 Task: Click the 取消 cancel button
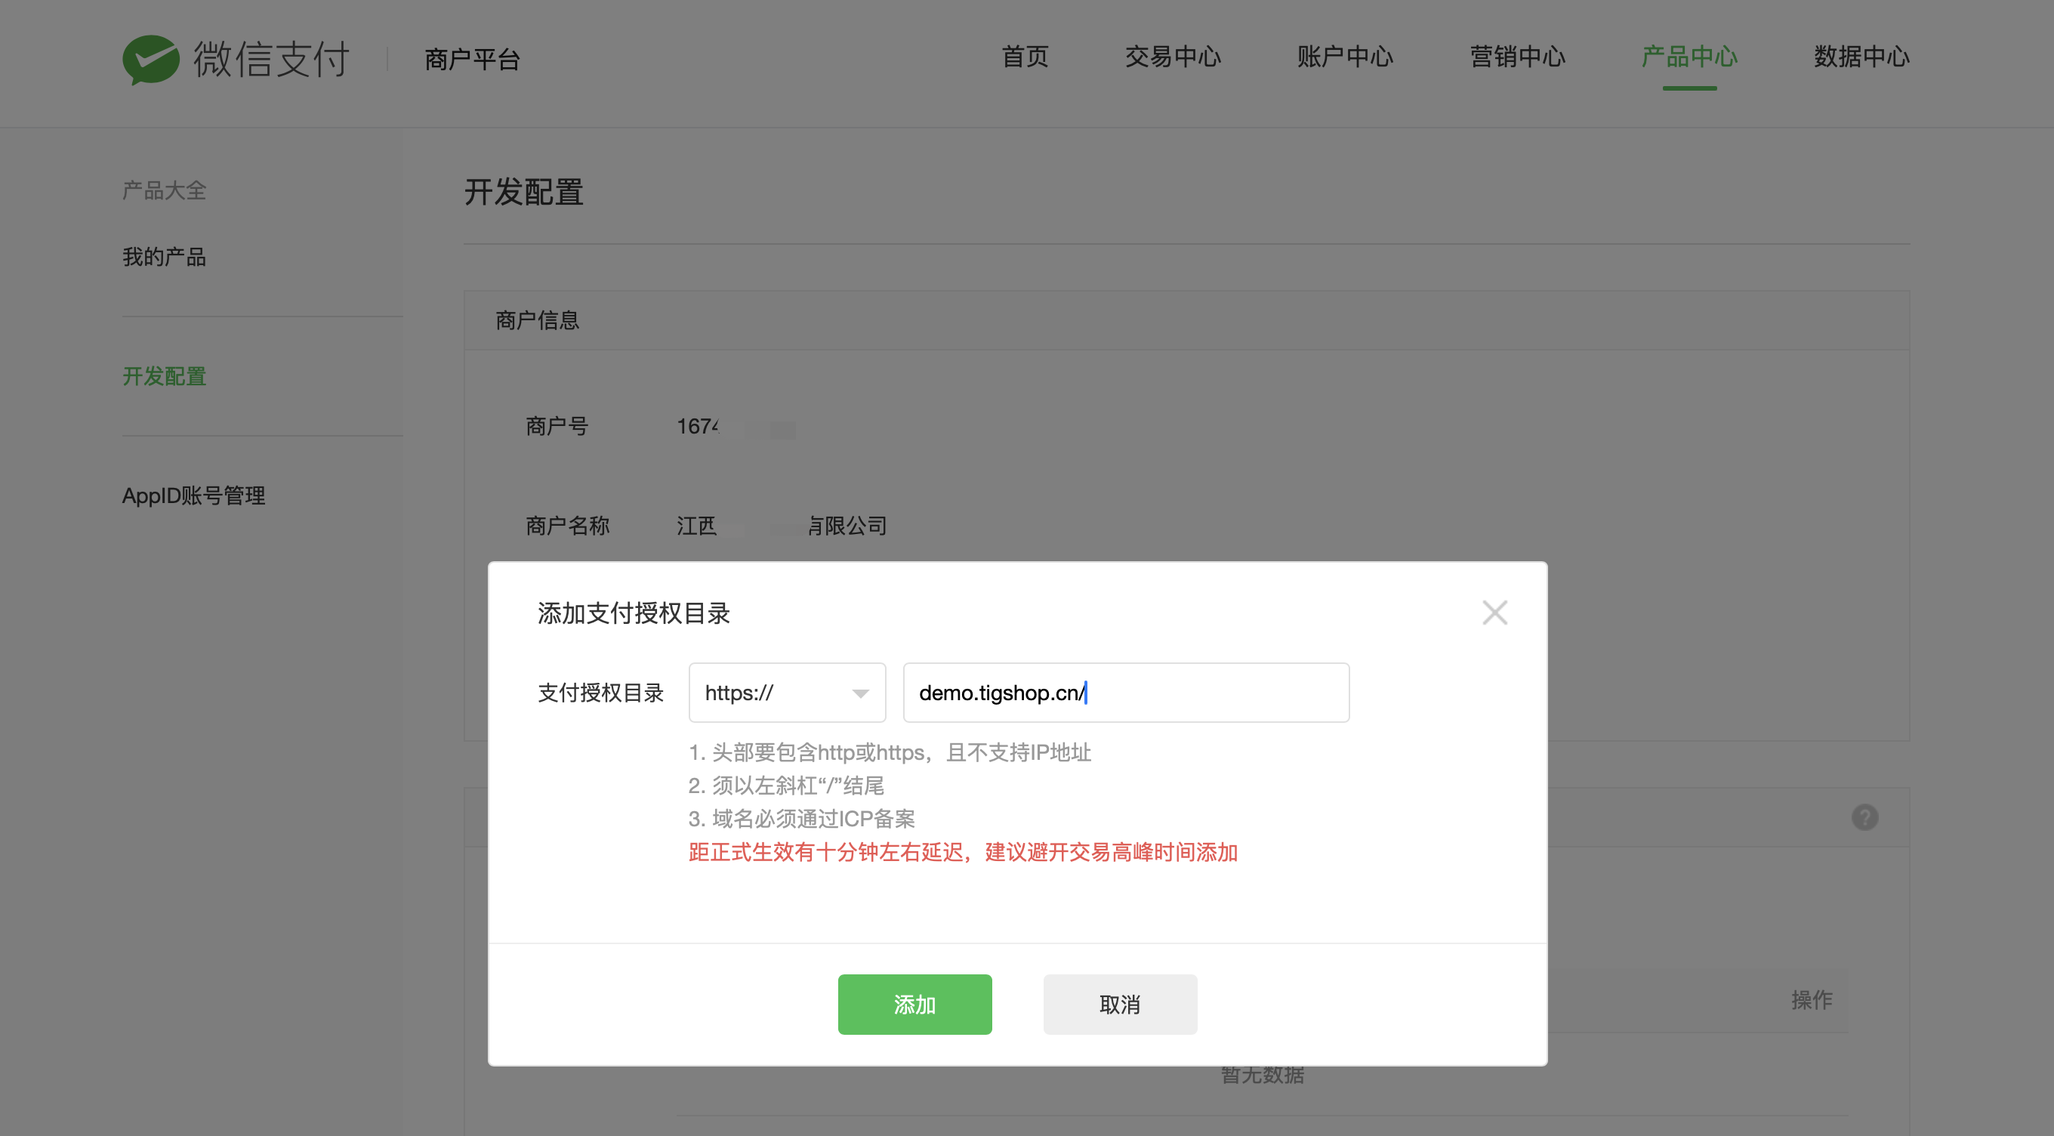coord(1119,1005)
